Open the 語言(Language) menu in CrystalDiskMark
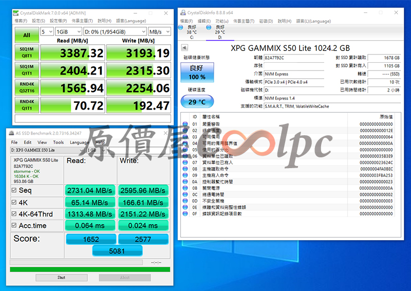The height and width of the screenshot is (291, 411). [131, 21]
